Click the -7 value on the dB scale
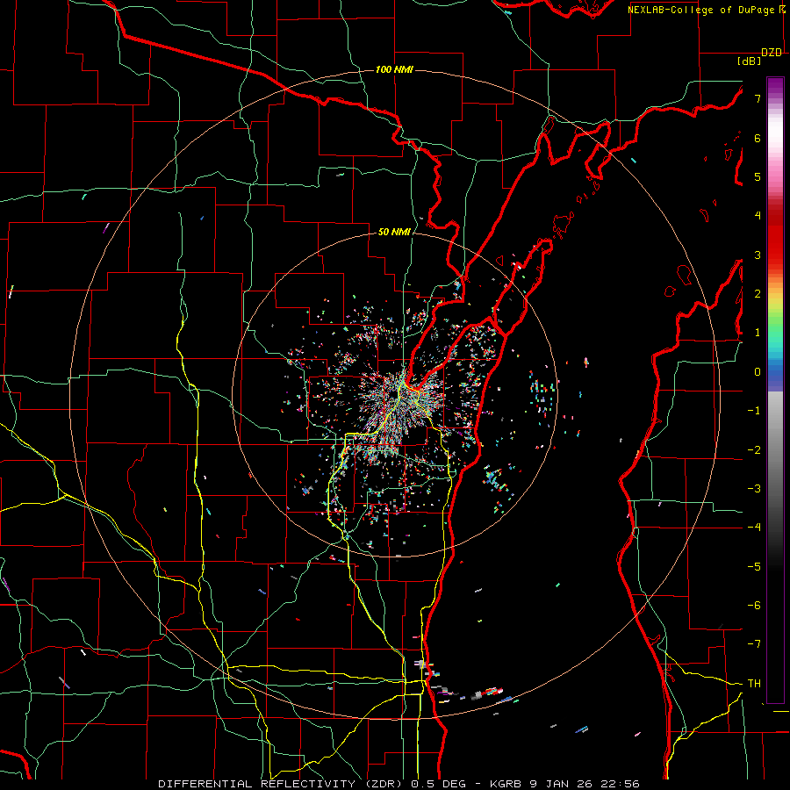This screenshot has width=790, height=790. 754,644
